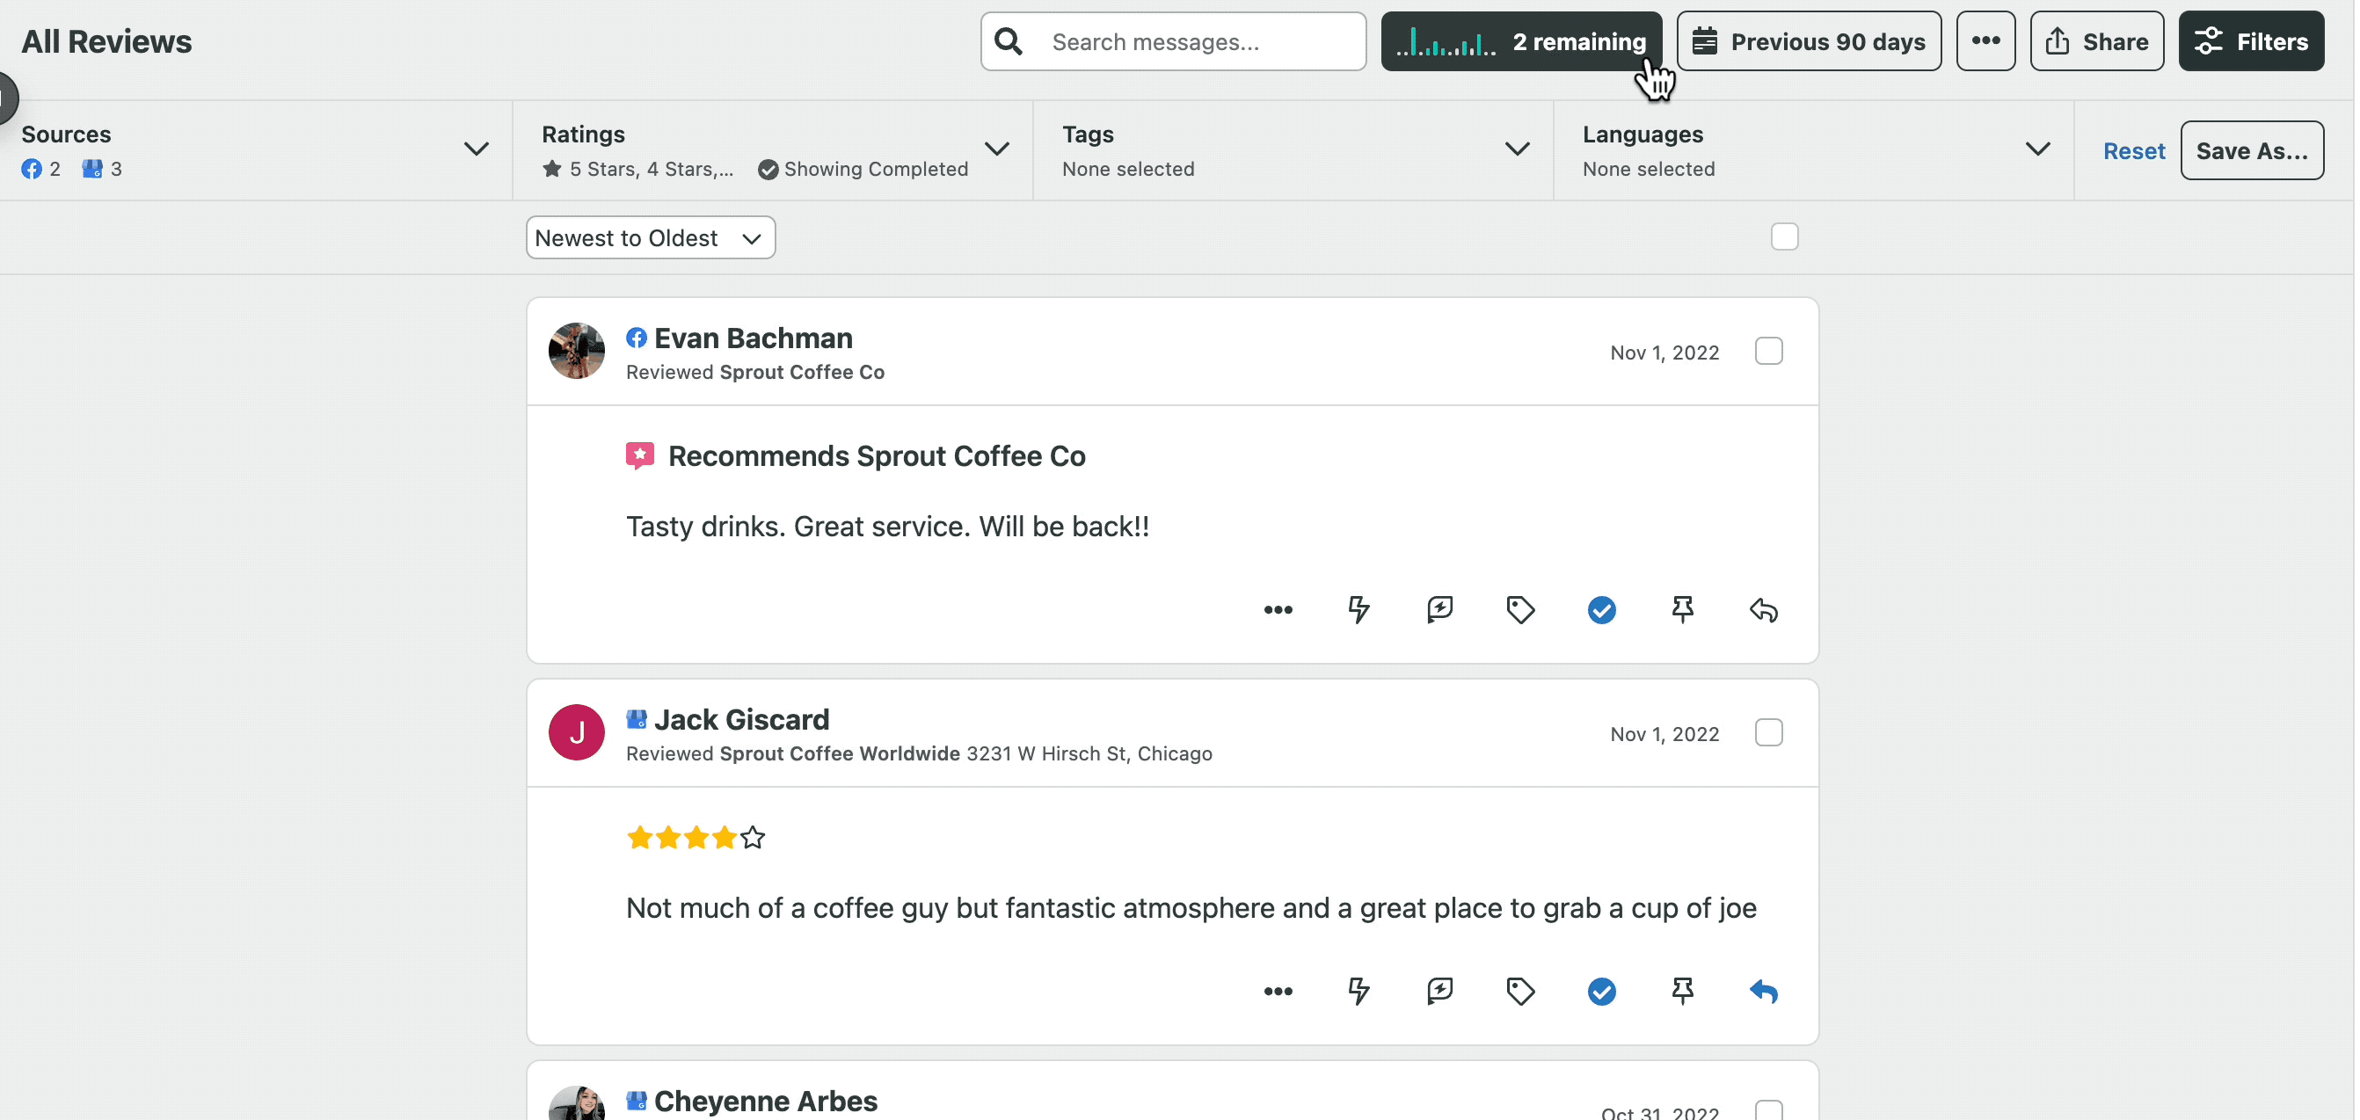
Task: Open Evan Bachman's name link
Action: tap(753, 338)
